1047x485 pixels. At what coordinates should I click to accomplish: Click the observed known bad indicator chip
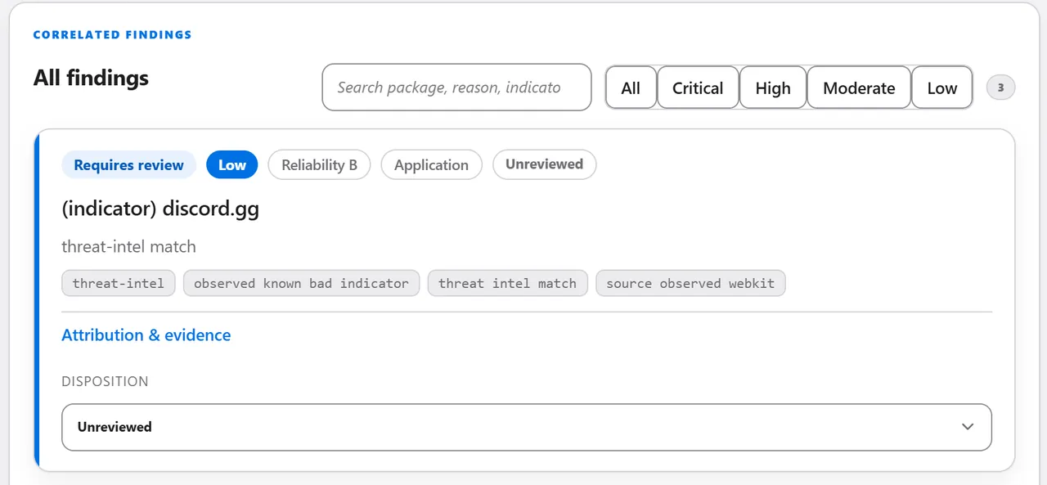(301, 284)
